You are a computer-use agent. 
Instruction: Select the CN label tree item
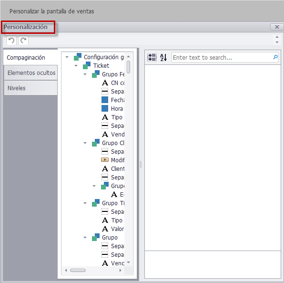point(113,83)
